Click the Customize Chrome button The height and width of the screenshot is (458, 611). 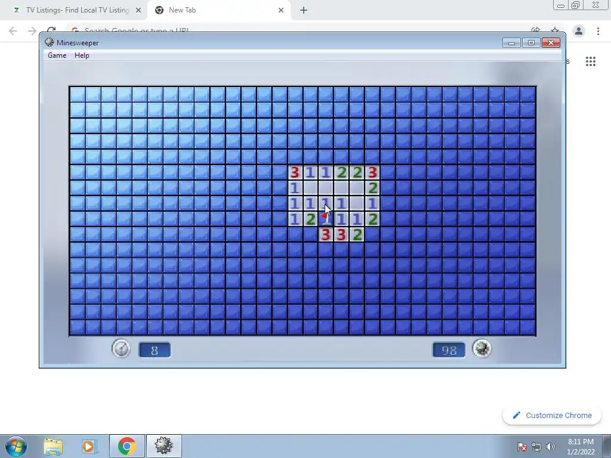(553, 415)
